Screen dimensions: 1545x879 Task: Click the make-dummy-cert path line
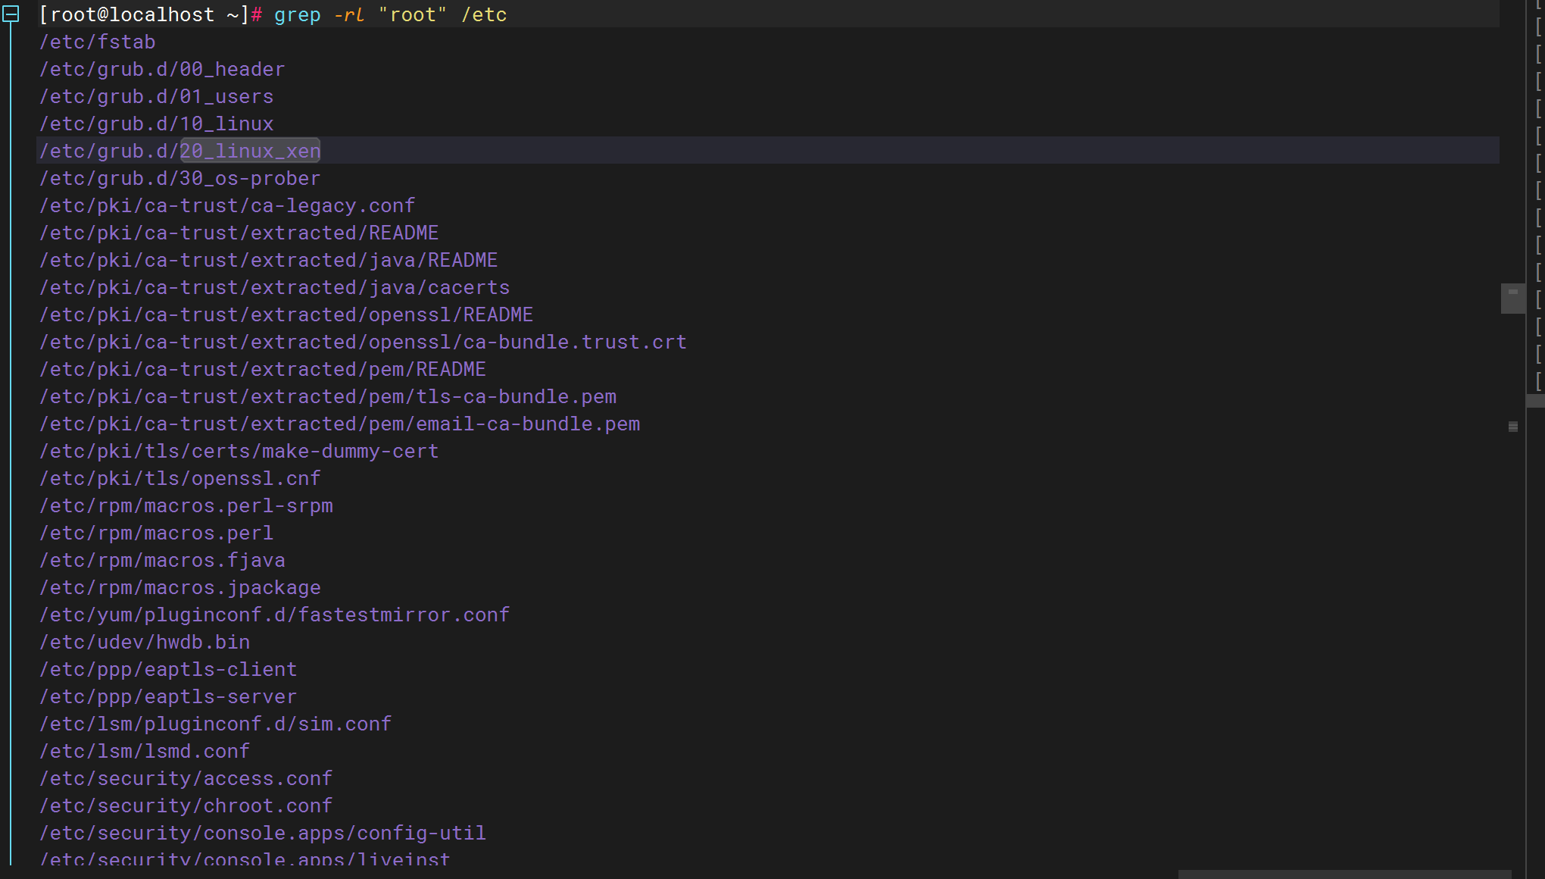click(x=239, y=451)
